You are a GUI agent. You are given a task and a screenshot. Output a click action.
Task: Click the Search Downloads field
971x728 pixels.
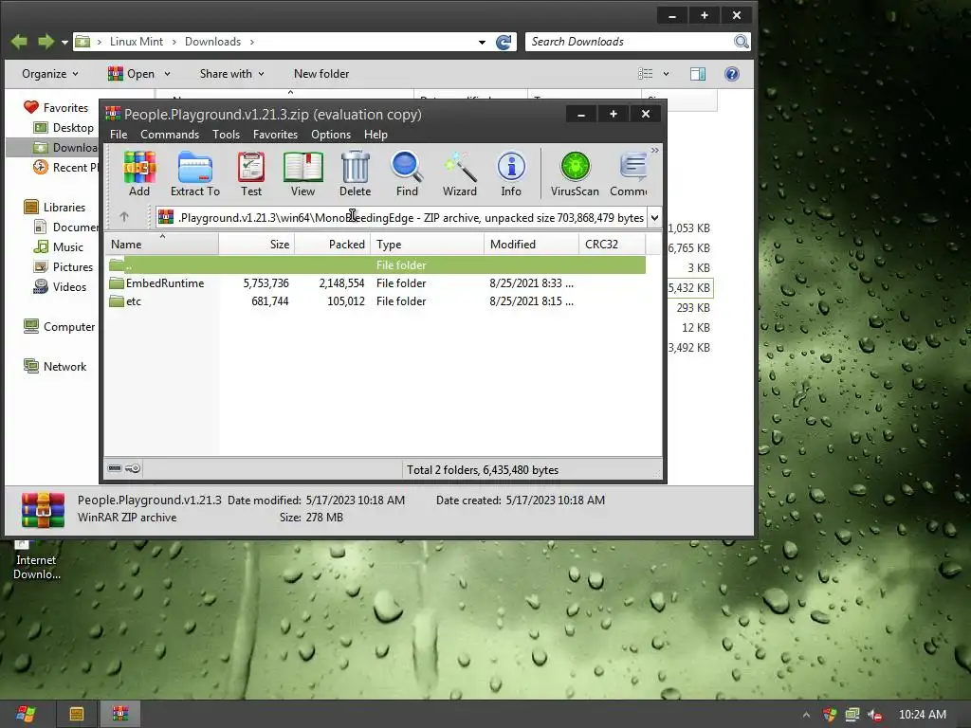631,42
